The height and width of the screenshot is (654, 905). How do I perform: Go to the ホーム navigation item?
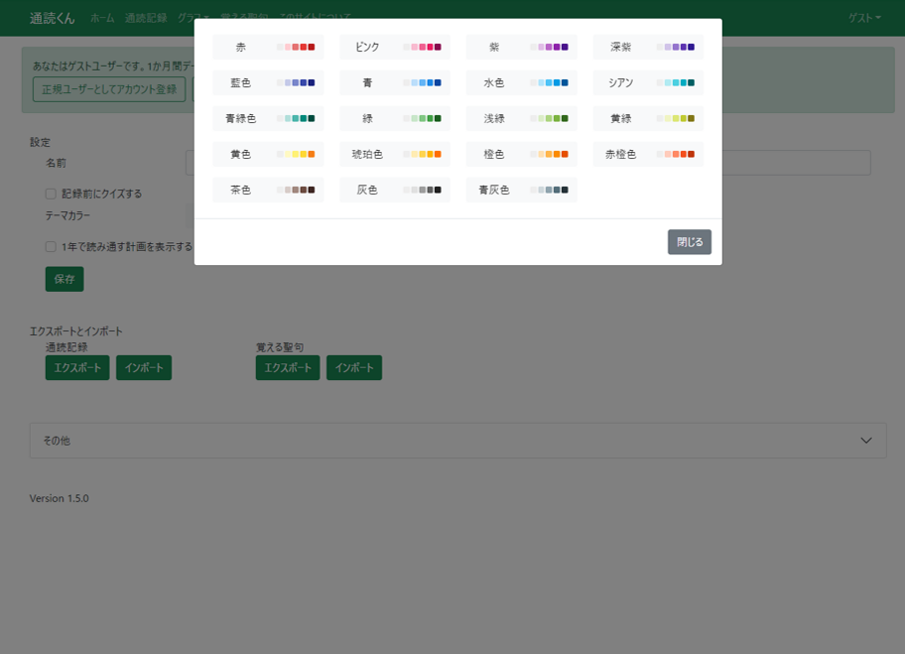pyautogui.click(x=102, y=18)
